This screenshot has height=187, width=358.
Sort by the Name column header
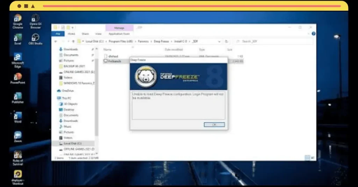107,50
